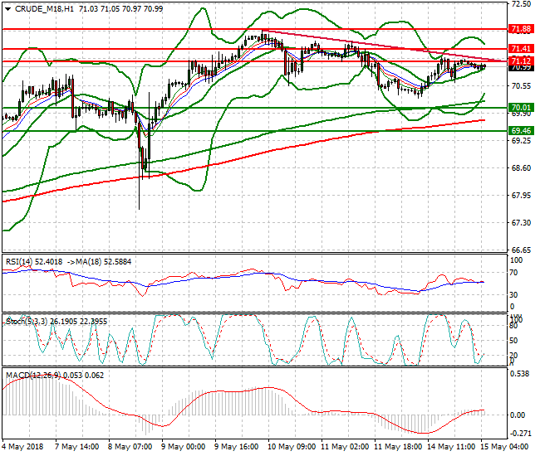The width and height of the screenshot is (540, 456).
Task: Select the green 70.01 support price tag
Action: (x=521, y=108)
